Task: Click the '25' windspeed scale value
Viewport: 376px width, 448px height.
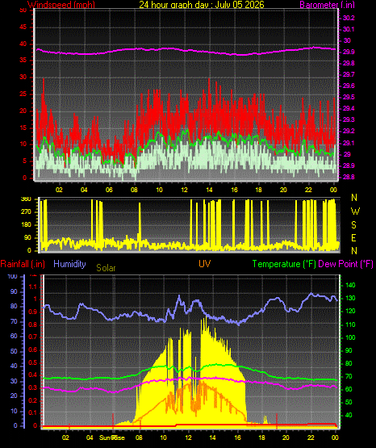Action: (23, 94)
